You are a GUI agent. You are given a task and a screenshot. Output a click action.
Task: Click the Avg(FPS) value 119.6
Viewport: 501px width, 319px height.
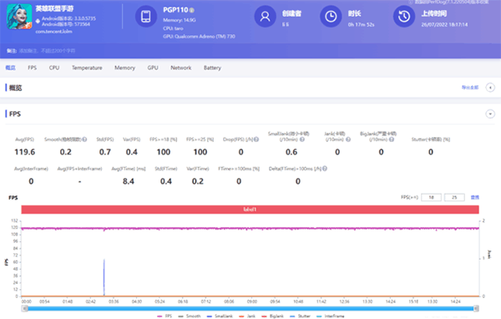(x=24, y=152)
